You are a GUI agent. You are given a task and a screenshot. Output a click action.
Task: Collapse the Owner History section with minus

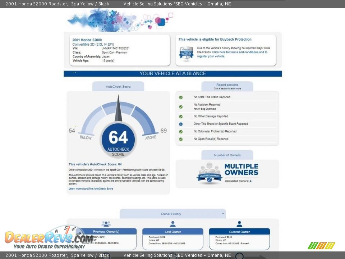[x=223, y=214]
